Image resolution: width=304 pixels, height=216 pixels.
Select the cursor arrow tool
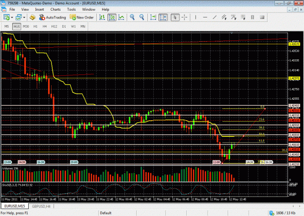click(175, 18)
